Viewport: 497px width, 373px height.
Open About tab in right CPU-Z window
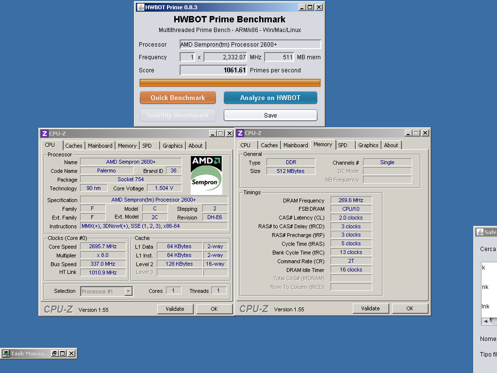point(391,145)
